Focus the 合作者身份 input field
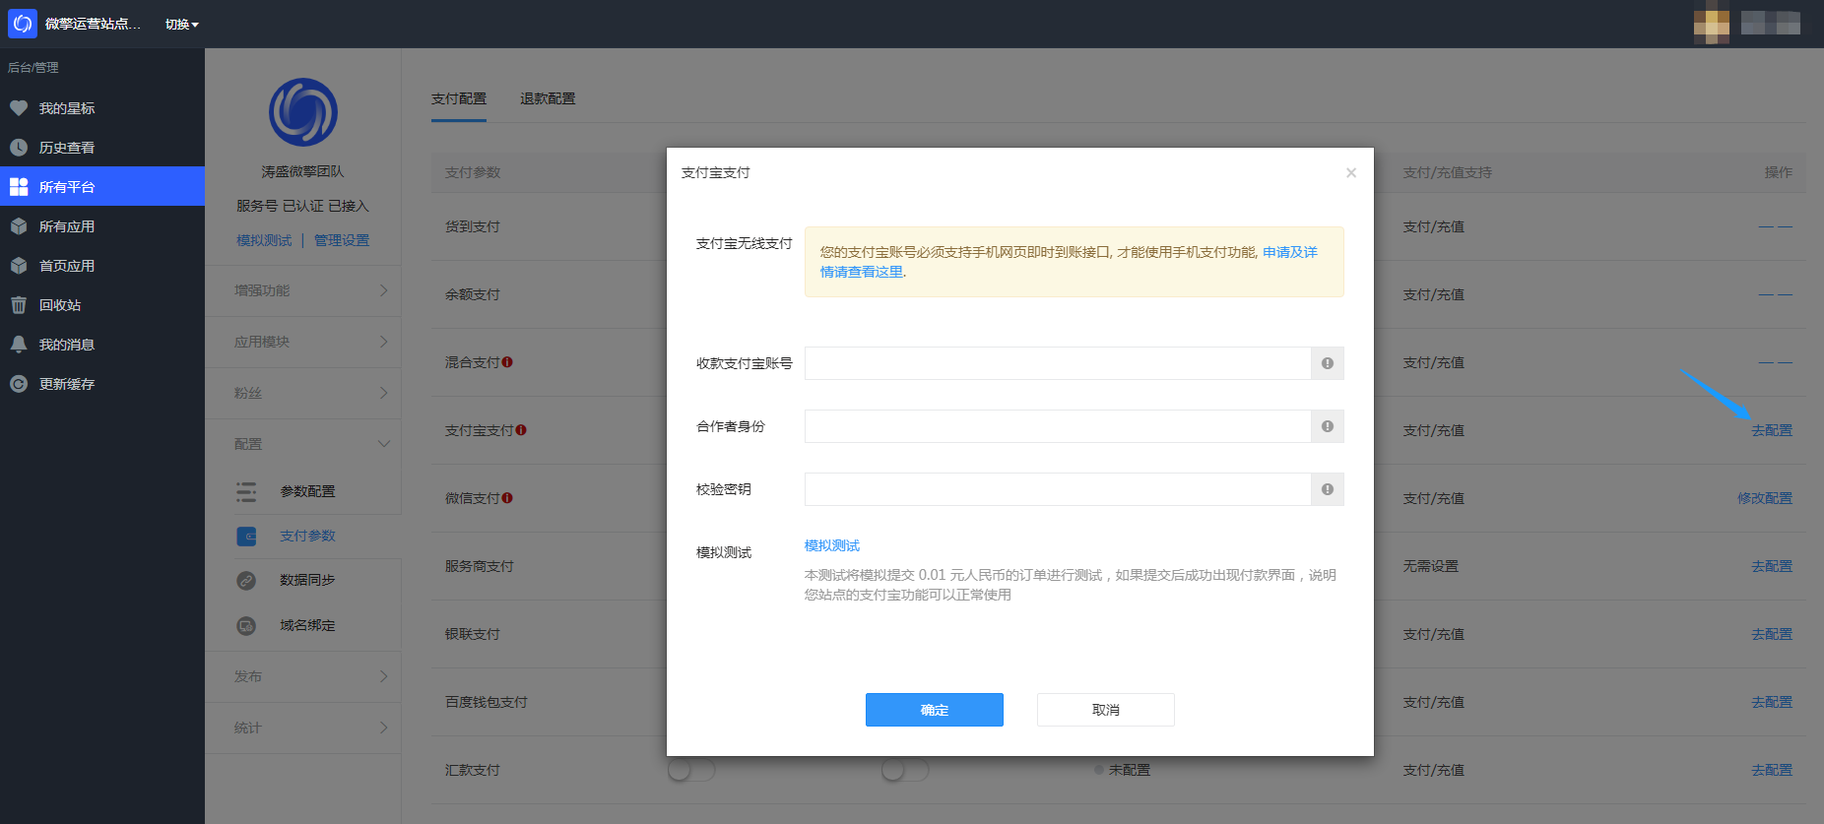 [1058, 426]
